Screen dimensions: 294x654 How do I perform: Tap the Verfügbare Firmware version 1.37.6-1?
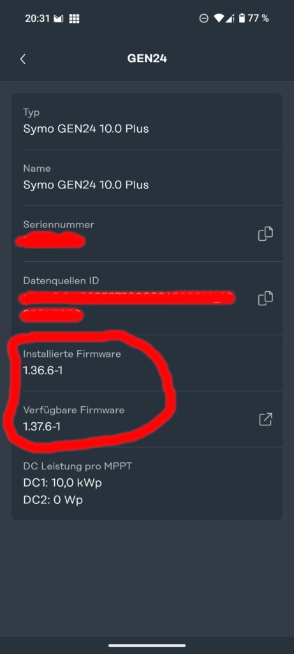pyautogui.click(x=42, y=426)
